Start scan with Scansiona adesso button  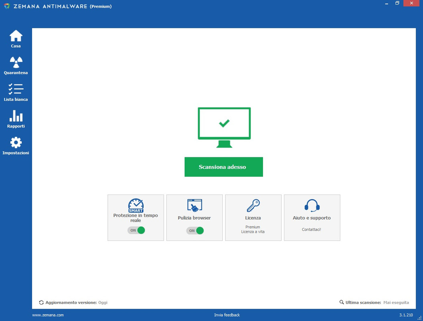point(224,167)
